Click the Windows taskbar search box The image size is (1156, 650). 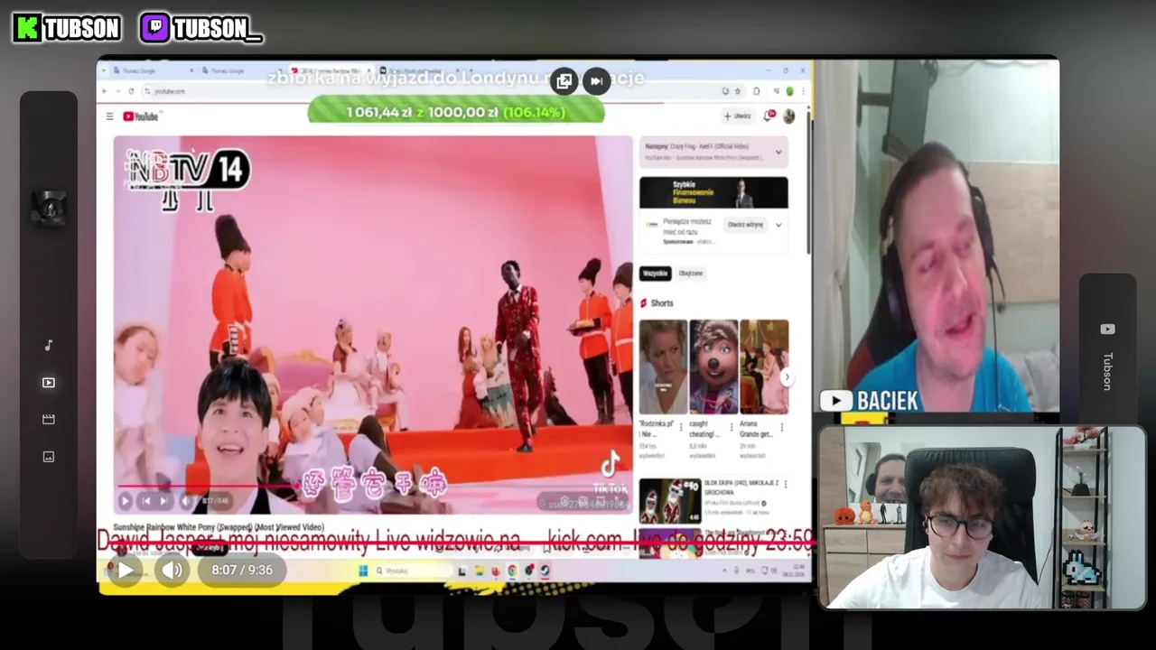tap(412, 571)
